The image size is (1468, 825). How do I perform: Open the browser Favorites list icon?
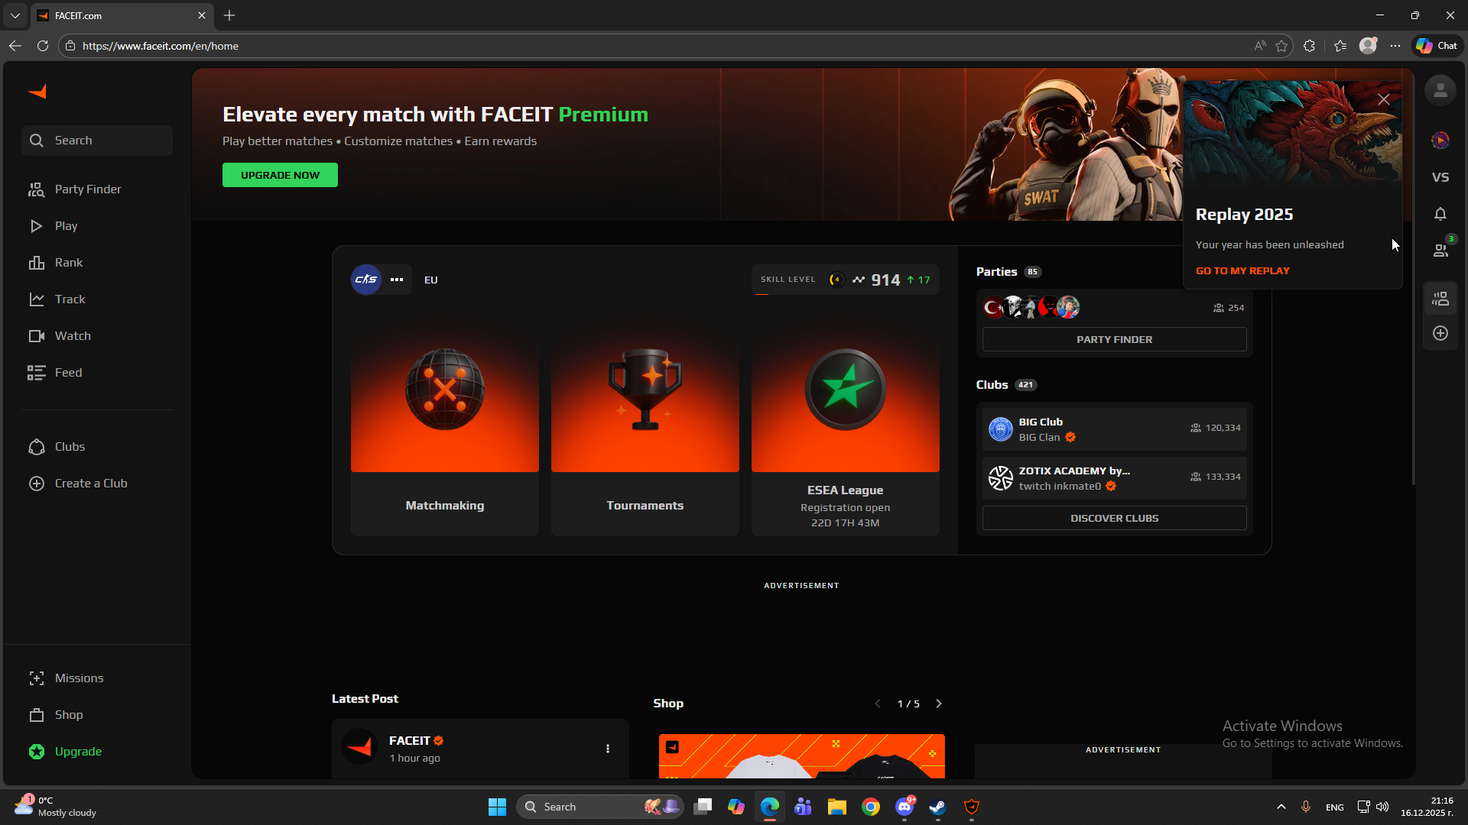[x=1340, y=46]
